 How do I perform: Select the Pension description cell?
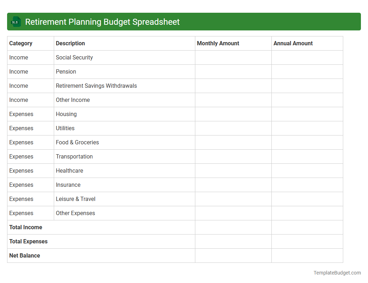[x=66, y=71]
